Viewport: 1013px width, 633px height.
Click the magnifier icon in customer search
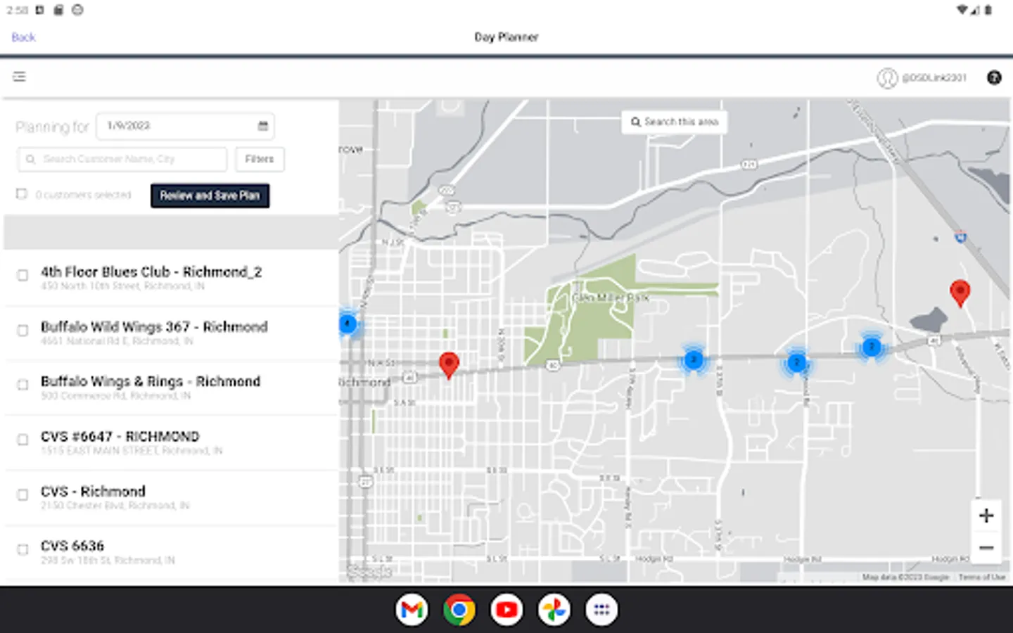30,160
